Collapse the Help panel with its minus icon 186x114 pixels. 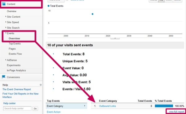[41, 85]
